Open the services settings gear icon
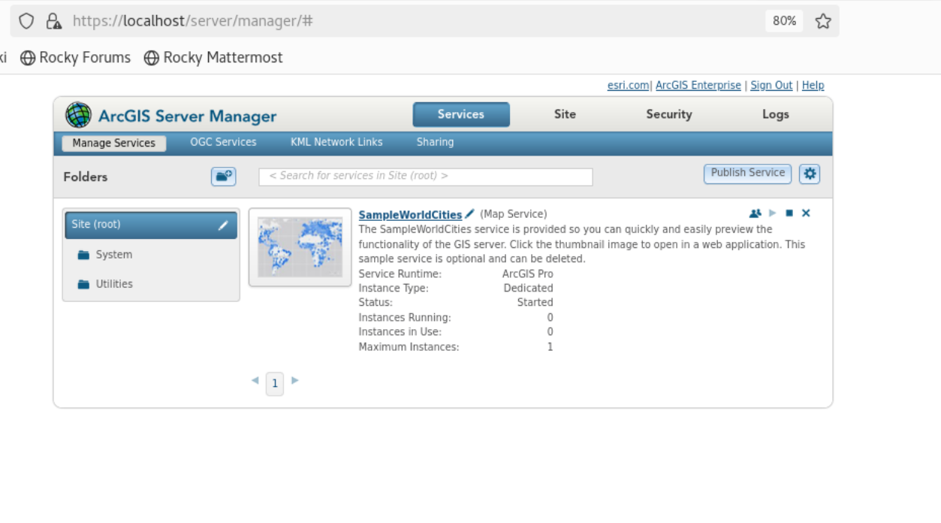 810,174
